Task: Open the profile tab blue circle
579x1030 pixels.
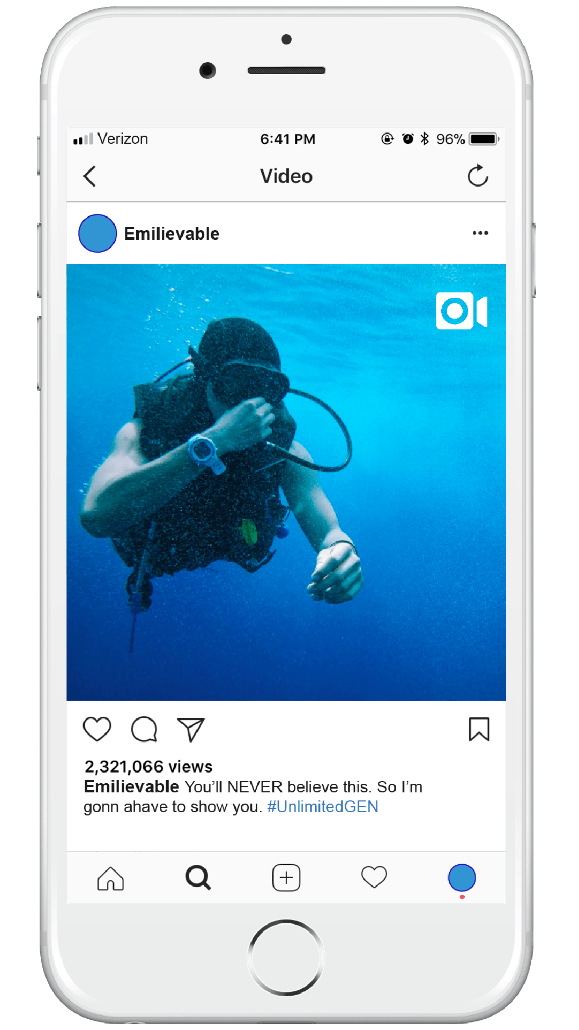Action: coord(462,878)
